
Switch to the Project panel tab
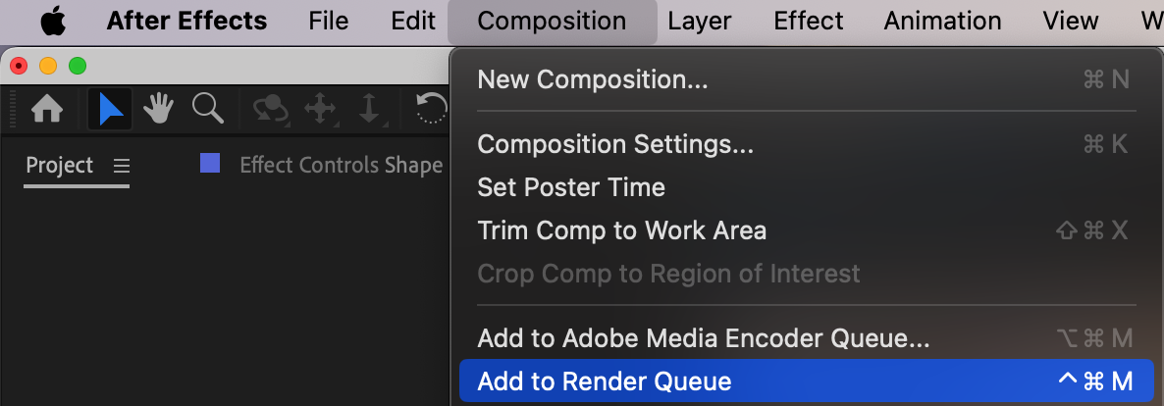click(59, 166)
